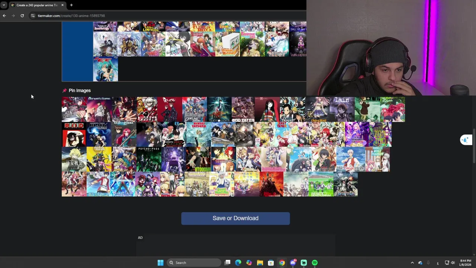
Task: Click the blue tier label cell
Action: pyautogui.click(x=77, y=51)
